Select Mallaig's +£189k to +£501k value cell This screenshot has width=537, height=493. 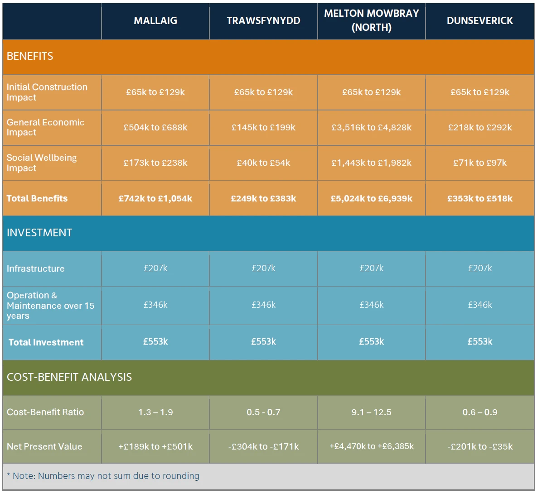pyautogui.click(x=155, y=447)
